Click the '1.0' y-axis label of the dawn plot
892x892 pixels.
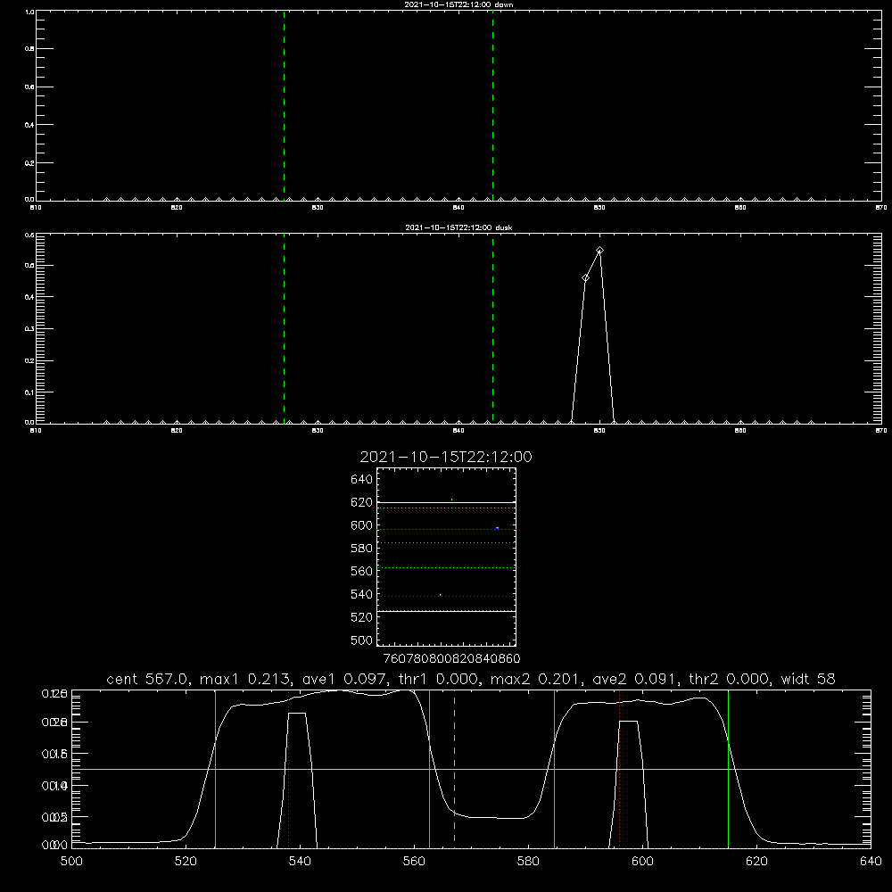click(29, 12)
